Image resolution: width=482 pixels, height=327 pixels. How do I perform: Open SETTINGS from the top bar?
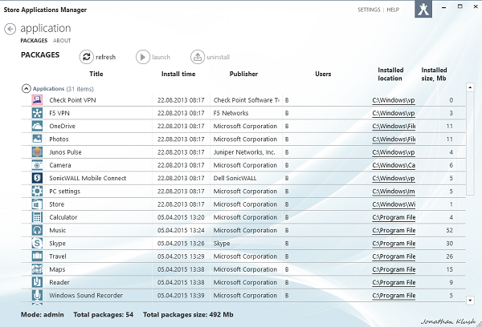[x=369, y=10]
